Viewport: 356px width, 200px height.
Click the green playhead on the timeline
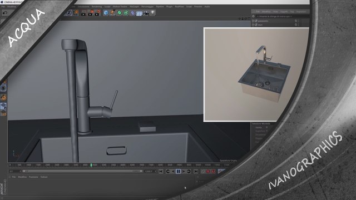tap(91, 165)
